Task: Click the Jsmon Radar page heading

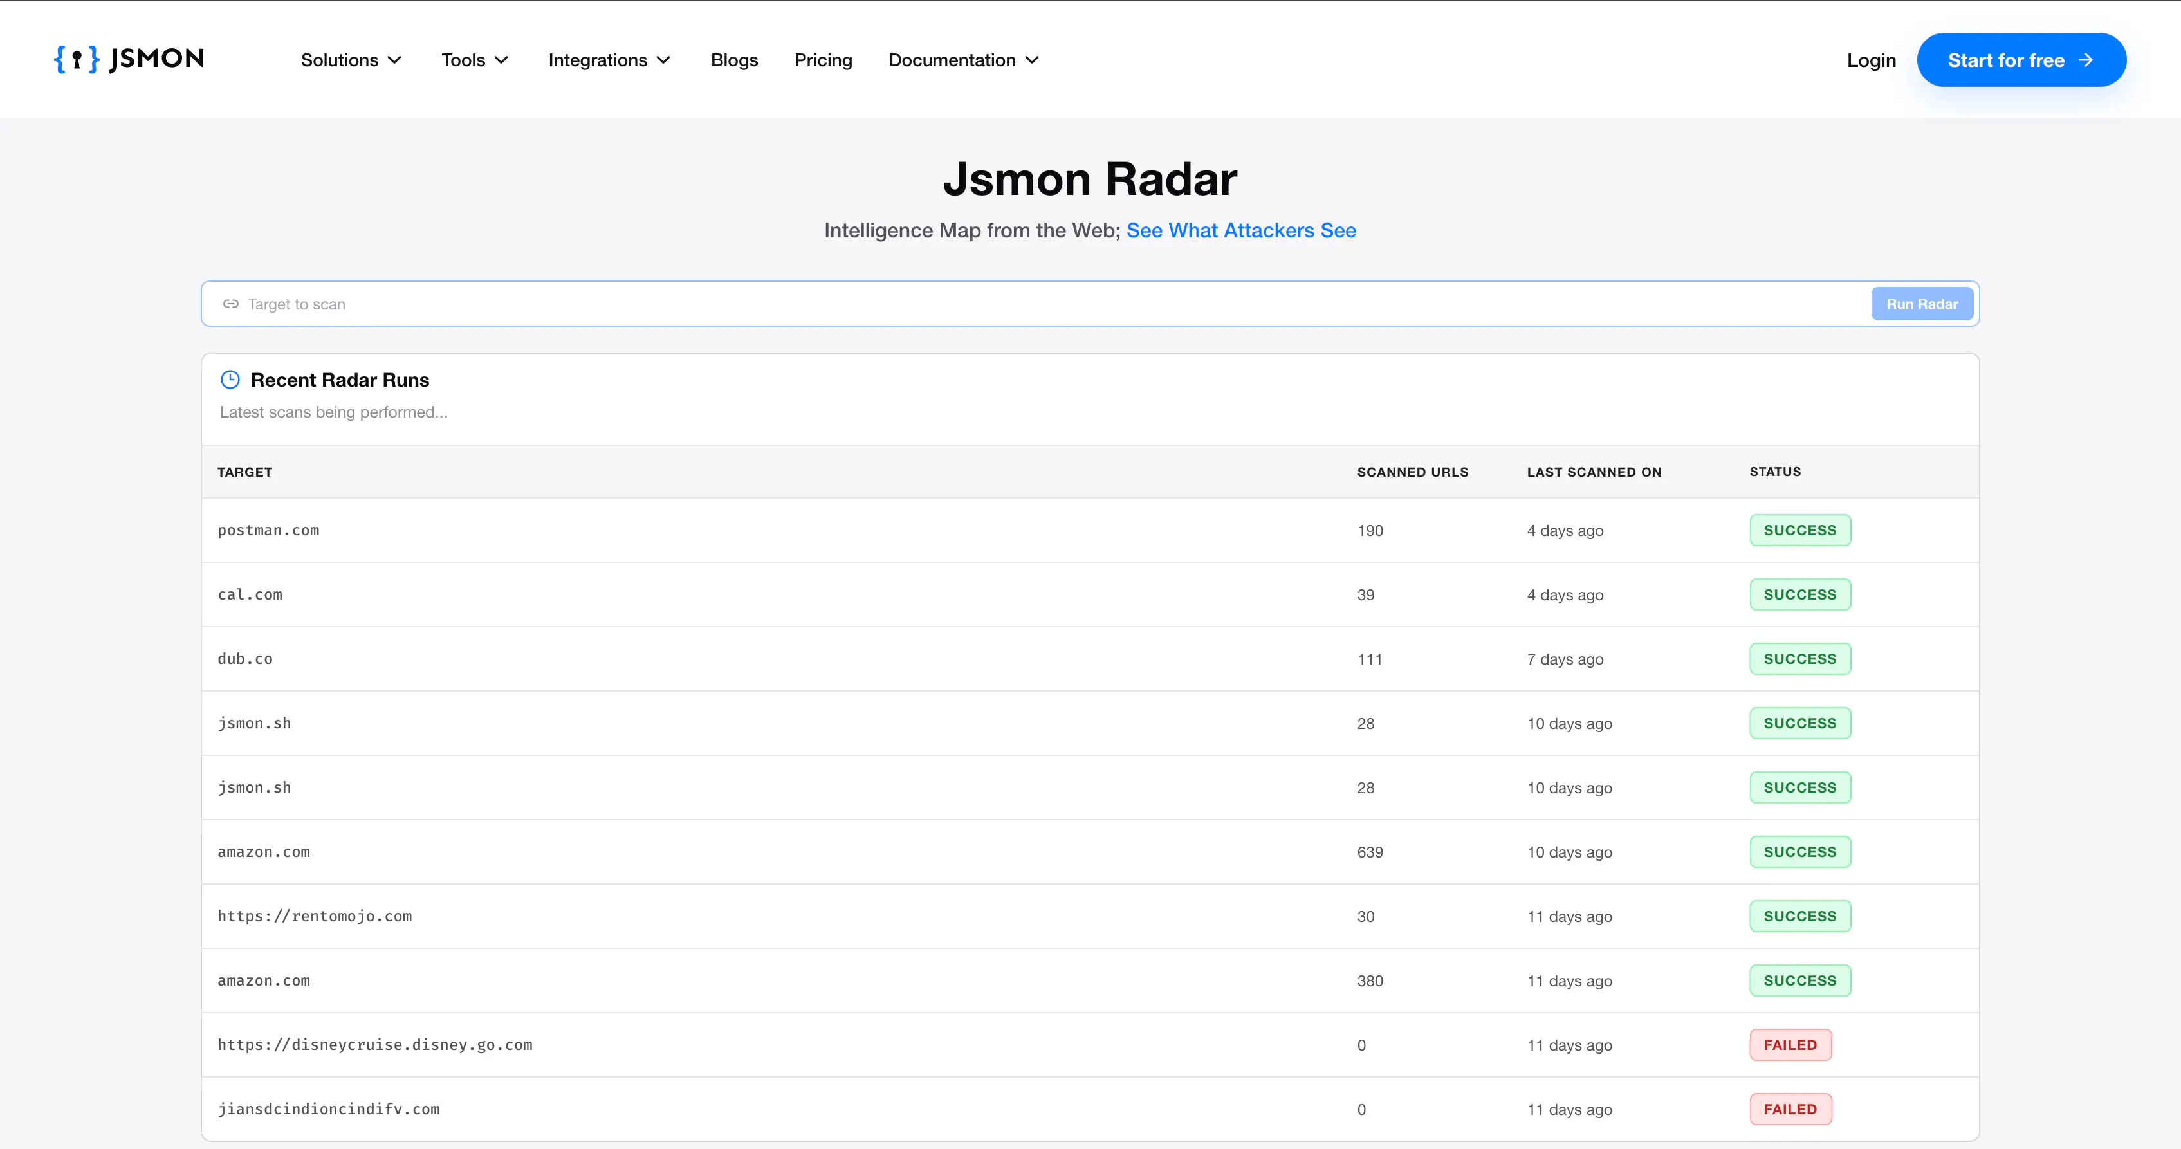Action: click(x=1090, y=179)
